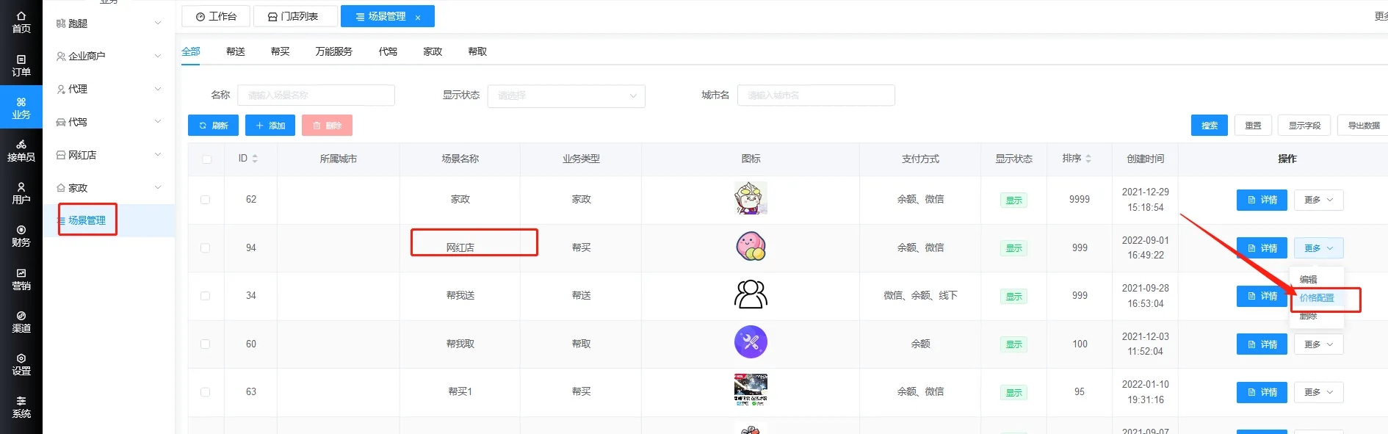This screenshot has height=434, width=1388.
Task: Click the 渠道 channel sidebar icon
Action: click(x=21, y=322)
